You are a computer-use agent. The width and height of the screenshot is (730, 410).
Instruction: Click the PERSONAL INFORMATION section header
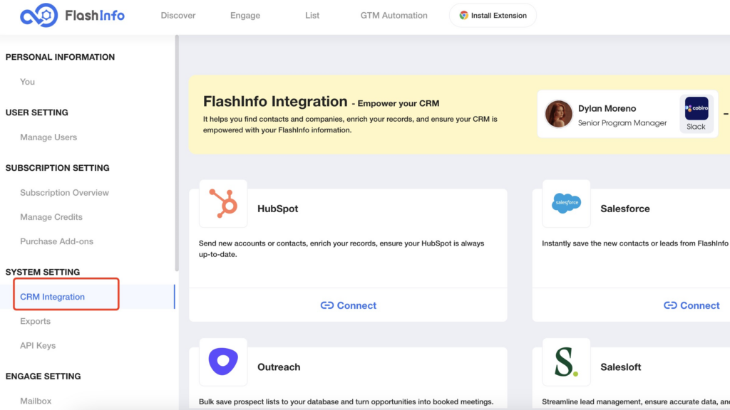point(60,57)
